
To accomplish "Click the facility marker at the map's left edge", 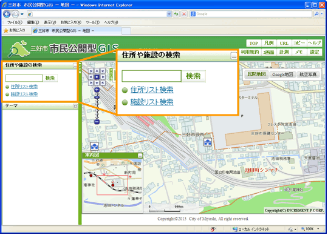I will click(95, 146).
